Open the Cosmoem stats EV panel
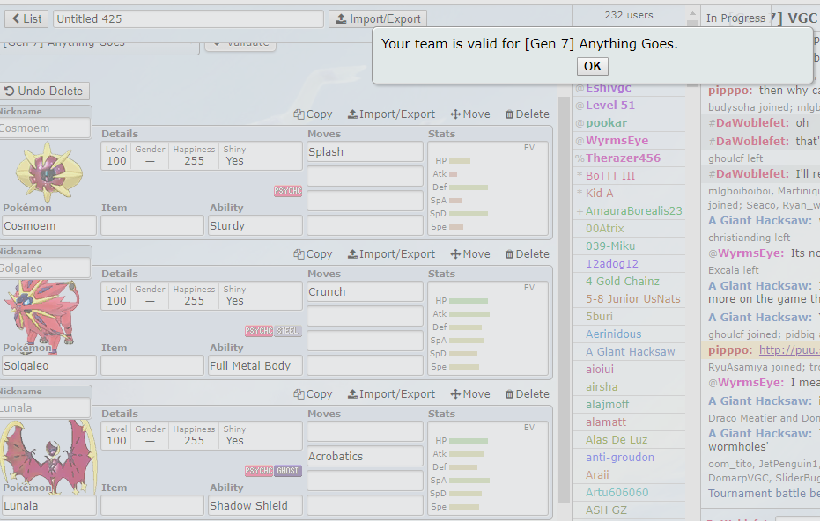This screenshot has width=820, height=521. click(x=488, y=188)
